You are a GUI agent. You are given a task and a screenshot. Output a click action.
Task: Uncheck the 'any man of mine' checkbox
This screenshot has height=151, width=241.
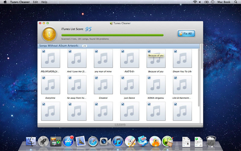[96, 51]
